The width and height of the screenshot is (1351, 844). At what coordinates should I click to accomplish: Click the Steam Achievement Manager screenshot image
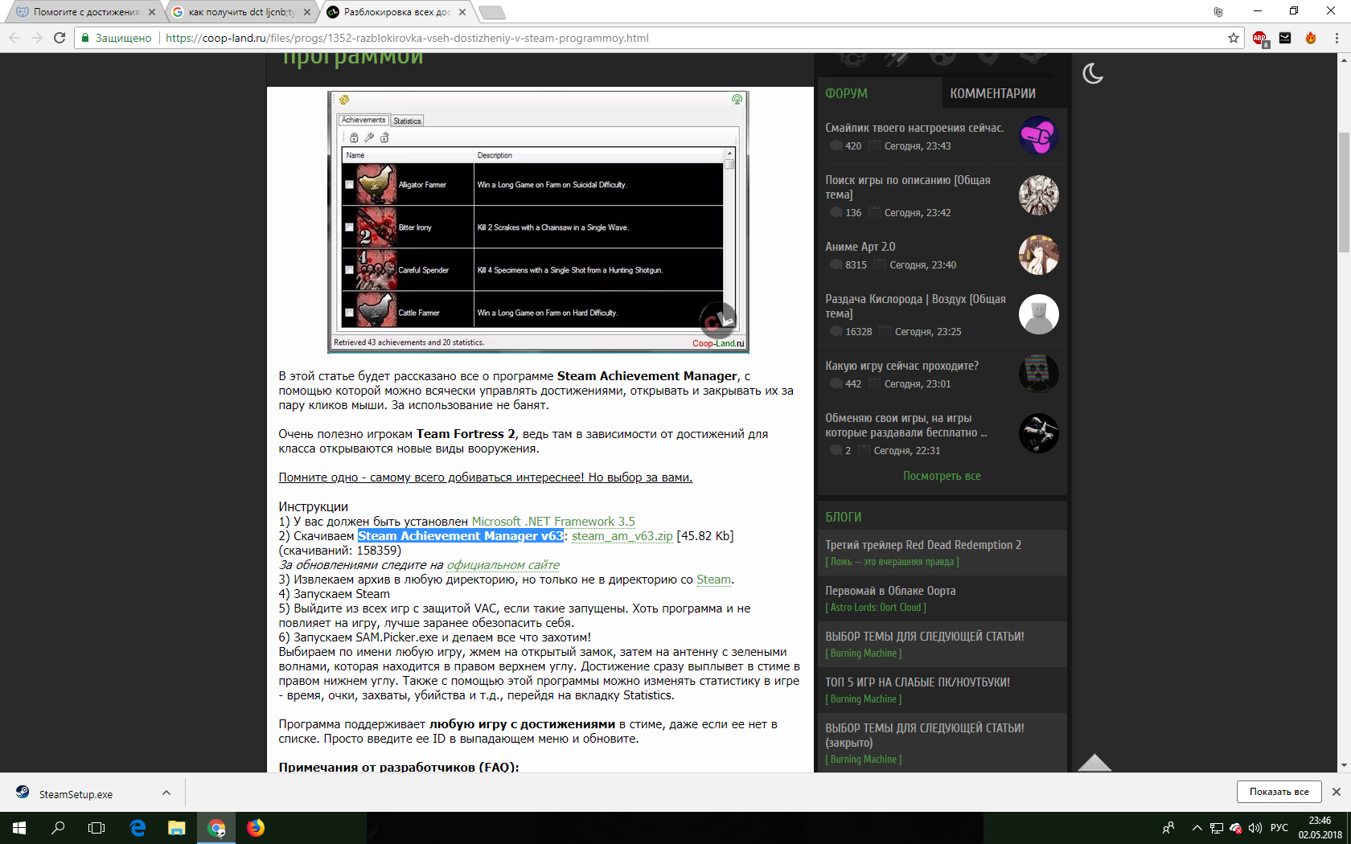(x=538, y=222)
